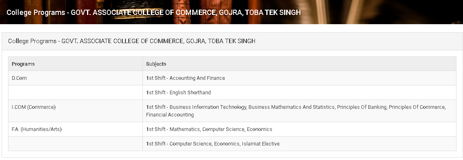Click Mathematics, Computer Science, Economics row

point(299,129)
